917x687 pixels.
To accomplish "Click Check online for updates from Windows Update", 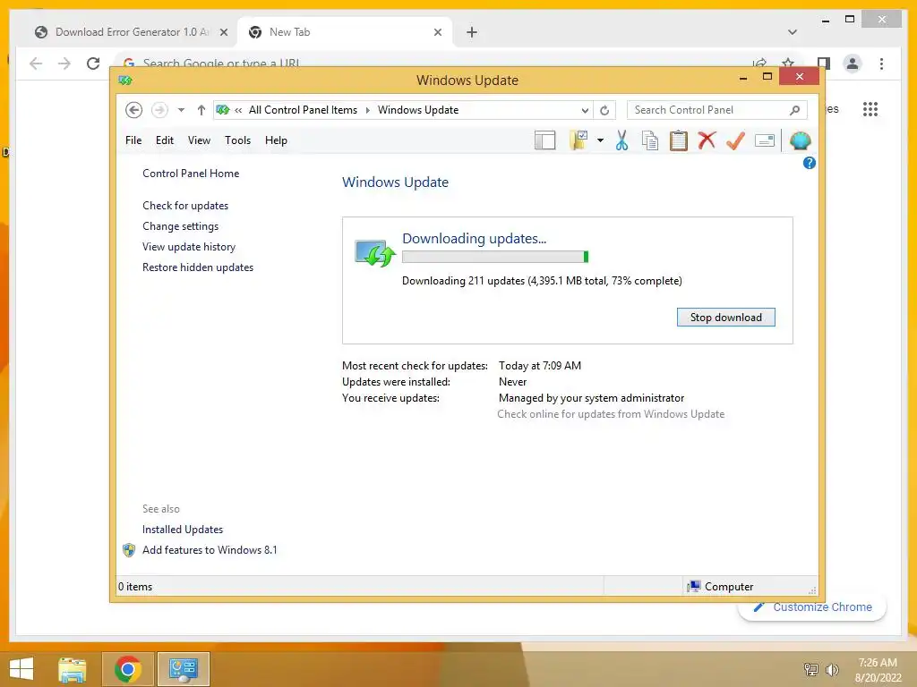I will pyautogui.click(x=611, y=413).
